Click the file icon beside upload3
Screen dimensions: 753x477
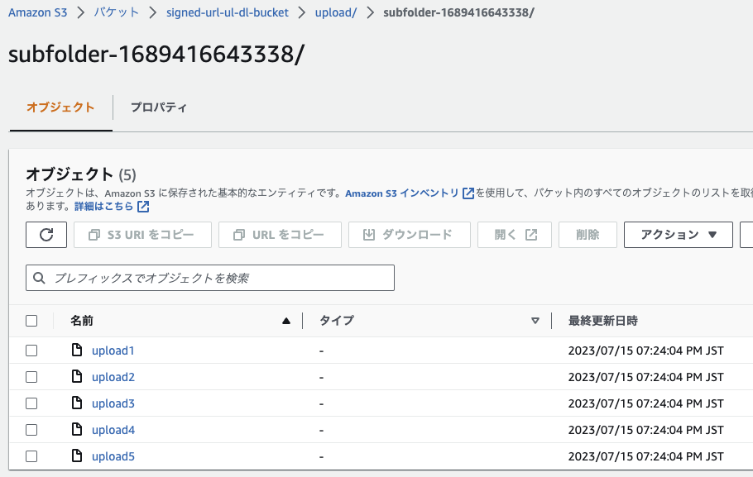[77, 403]
